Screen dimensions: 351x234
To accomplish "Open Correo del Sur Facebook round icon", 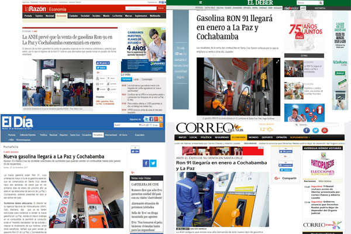I will point(307,130).
